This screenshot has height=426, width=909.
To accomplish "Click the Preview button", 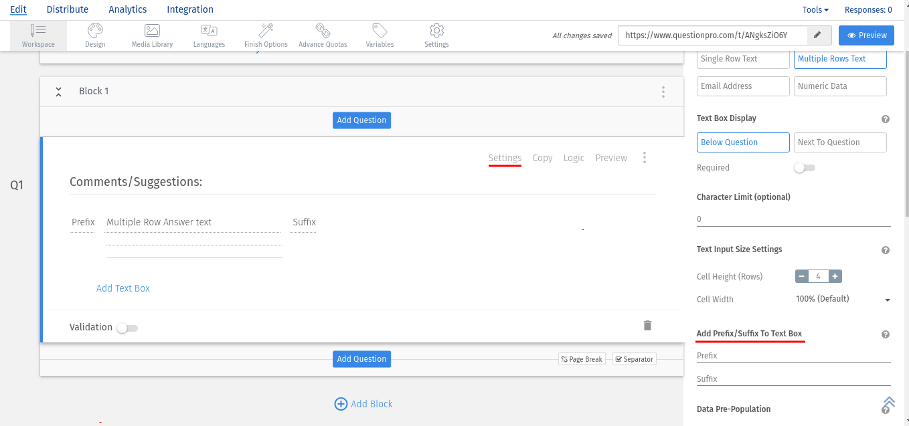I will [x=866, y=35].
